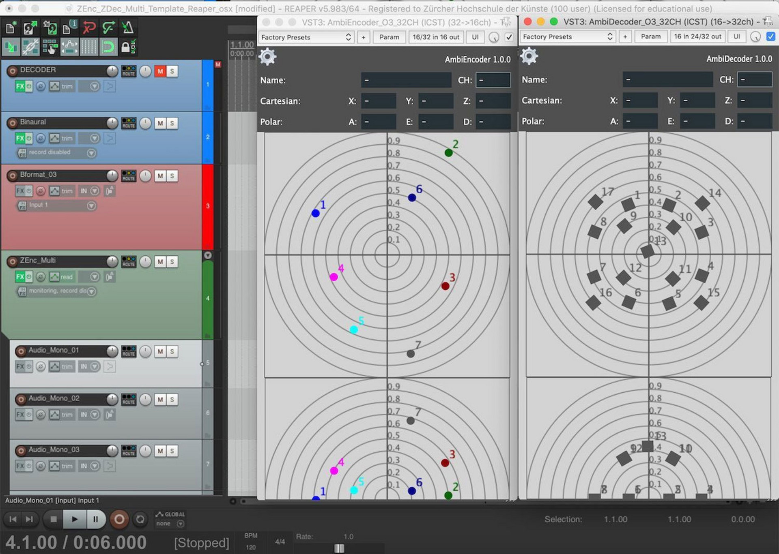The width and height of the screenshot is (779, 554).
Task: Click the red Undo arrow icon
Action: 89,28
